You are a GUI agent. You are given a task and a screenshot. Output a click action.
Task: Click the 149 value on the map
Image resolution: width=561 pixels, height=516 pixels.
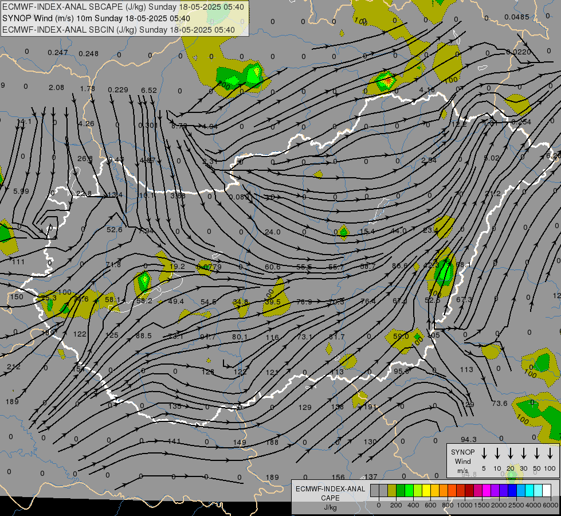[x=240, y=442]
